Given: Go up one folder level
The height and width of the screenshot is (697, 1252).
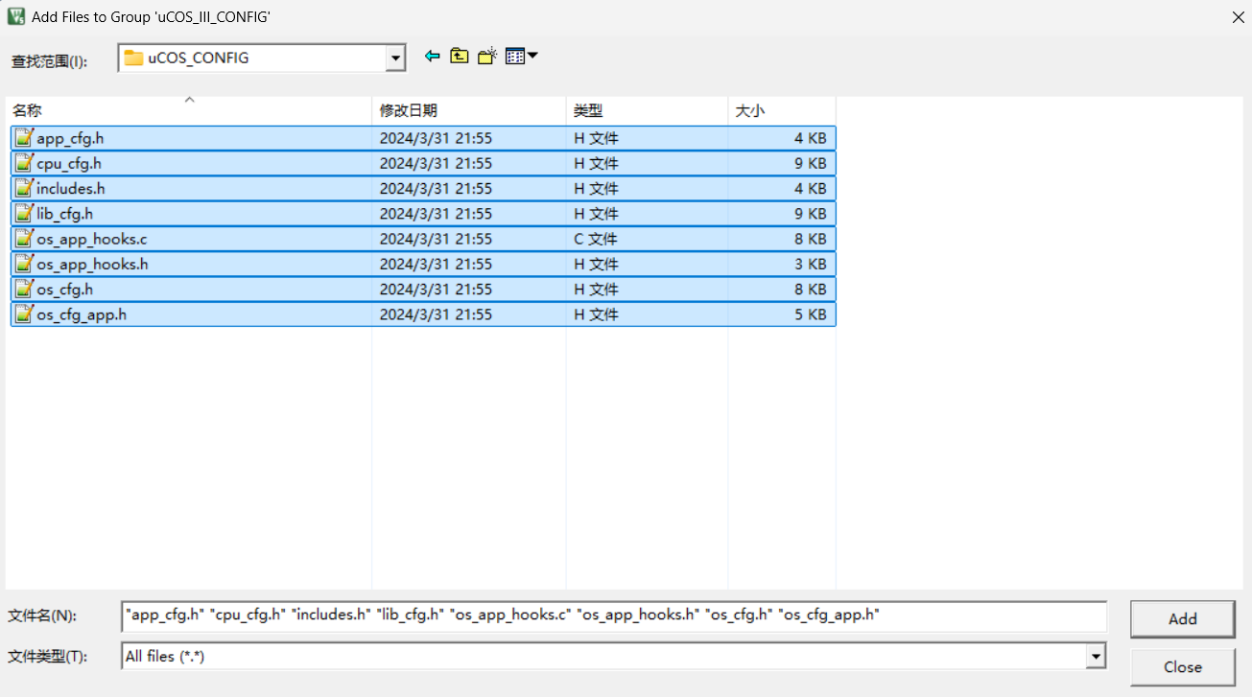Looking at the screenshot, I should click(460, 57).
